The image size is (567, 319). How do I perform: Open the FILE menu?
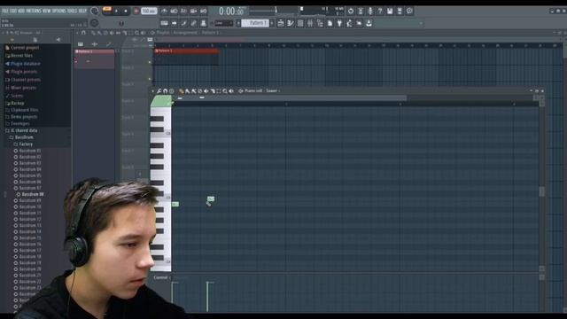point(5,11)
